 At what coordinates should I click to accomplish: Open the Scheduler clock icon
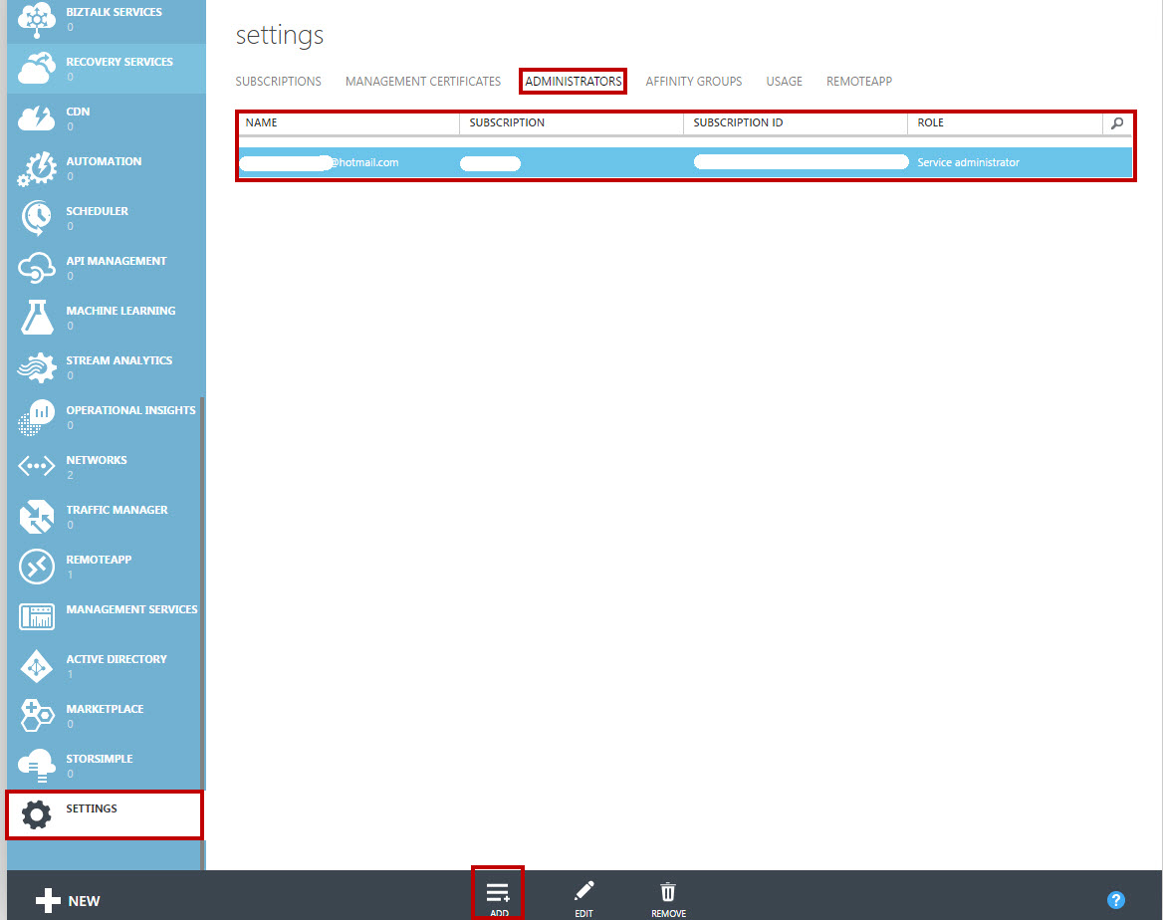click(36, 218)
